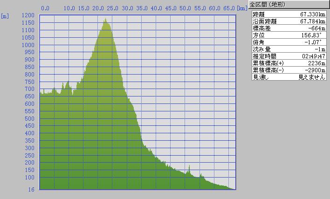Image resolution: width=330 pixels, height=199 pixels.
Task: Click the 累積標高(+) row showing 2236m
Action: tap(288, 63)
